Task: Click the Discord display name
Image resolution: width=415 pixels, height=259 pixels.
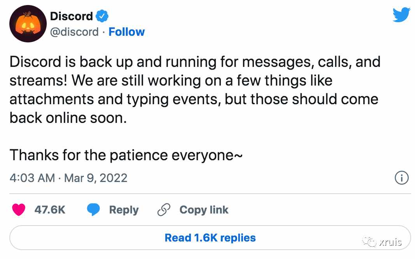Action: [x=72, y=16]
